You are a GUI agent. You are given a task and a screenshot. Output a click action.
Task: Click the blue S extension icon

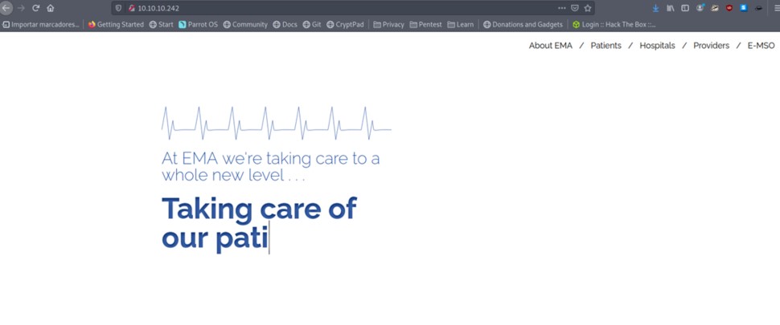point(744,8)
